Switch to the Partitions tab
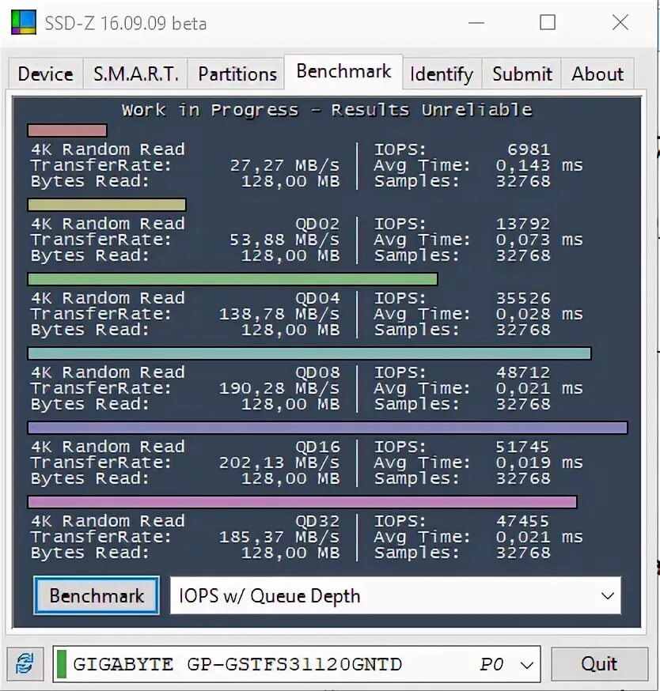 pyautogui.click(x=237, y=74)
